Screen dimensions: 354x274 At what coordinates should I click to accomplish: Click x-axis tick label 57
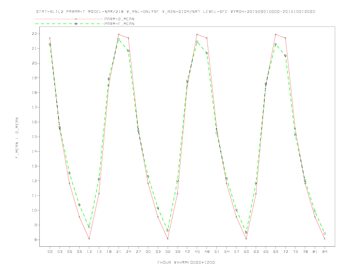coord(236,252)
